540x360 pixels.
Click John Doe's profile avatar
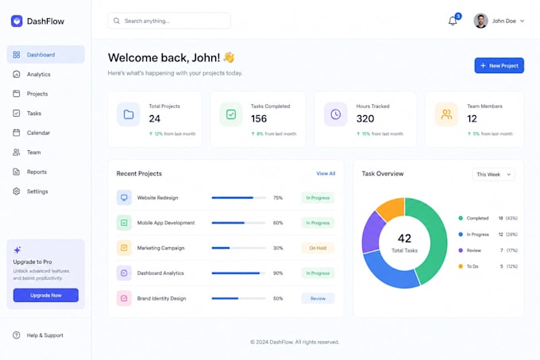[x=480, y=21]
